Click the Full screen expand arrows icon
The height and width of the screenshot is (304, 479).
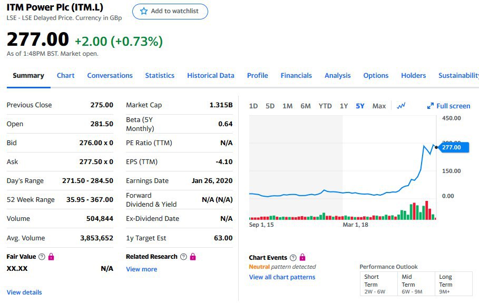pyautogui.click(x=430, y=106)
